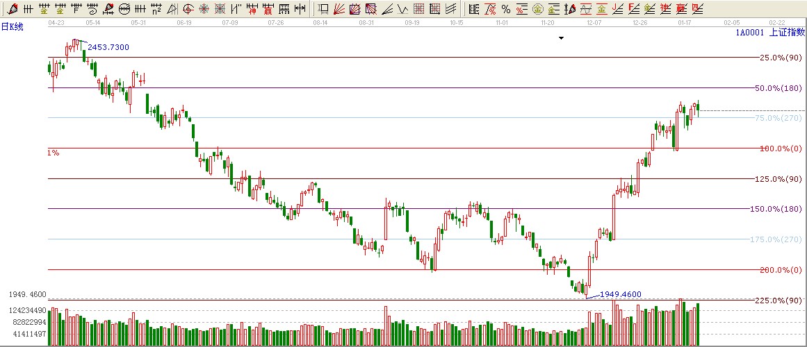Image resolution: width=807 pixels, height=347 pixels.
Task: Click the 2453.7300 high price annotation
Action: coord(108,47)
